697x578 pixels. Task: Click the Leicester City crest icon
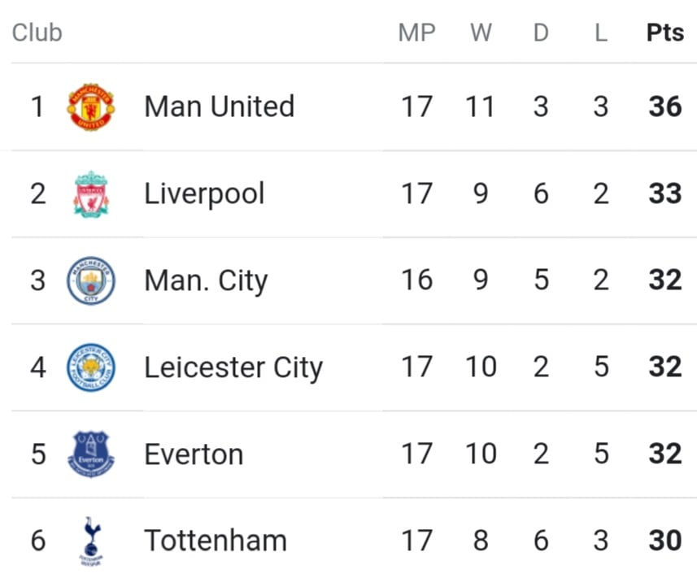pos(90,367)
